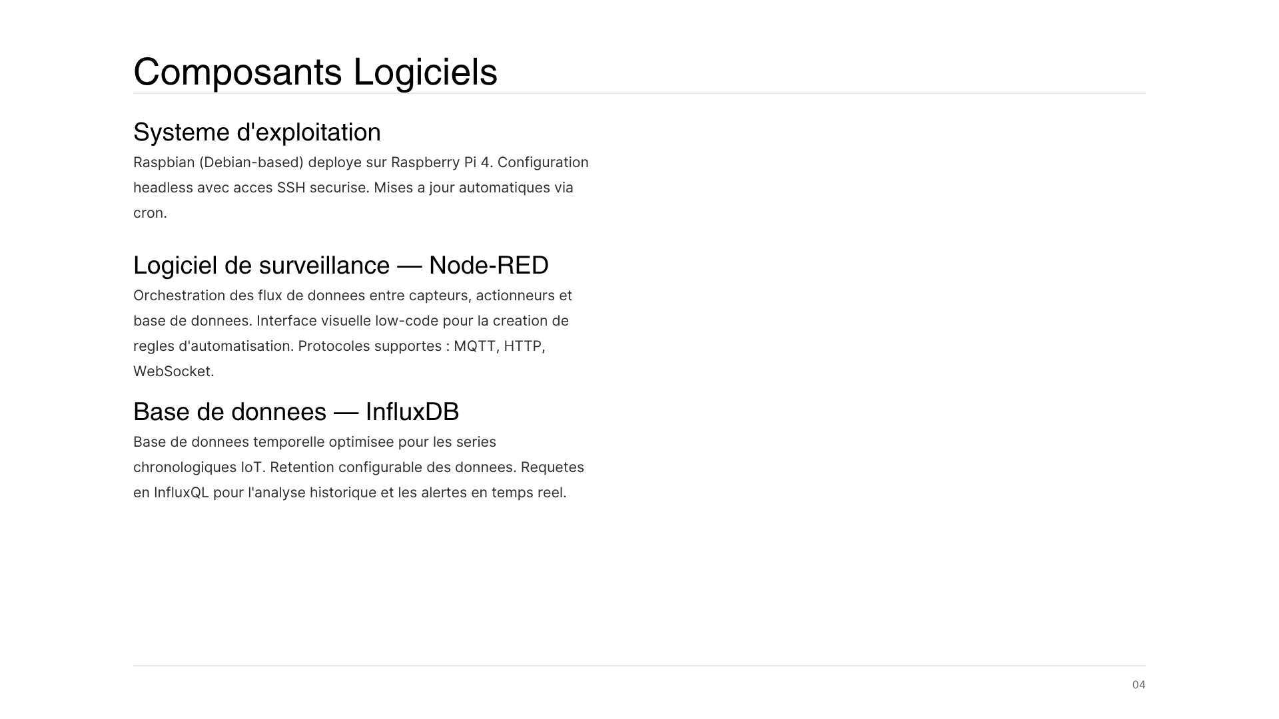Click the word 'InfluxDB' in heading
The image size is (1279, 719).
click(412, 412)
